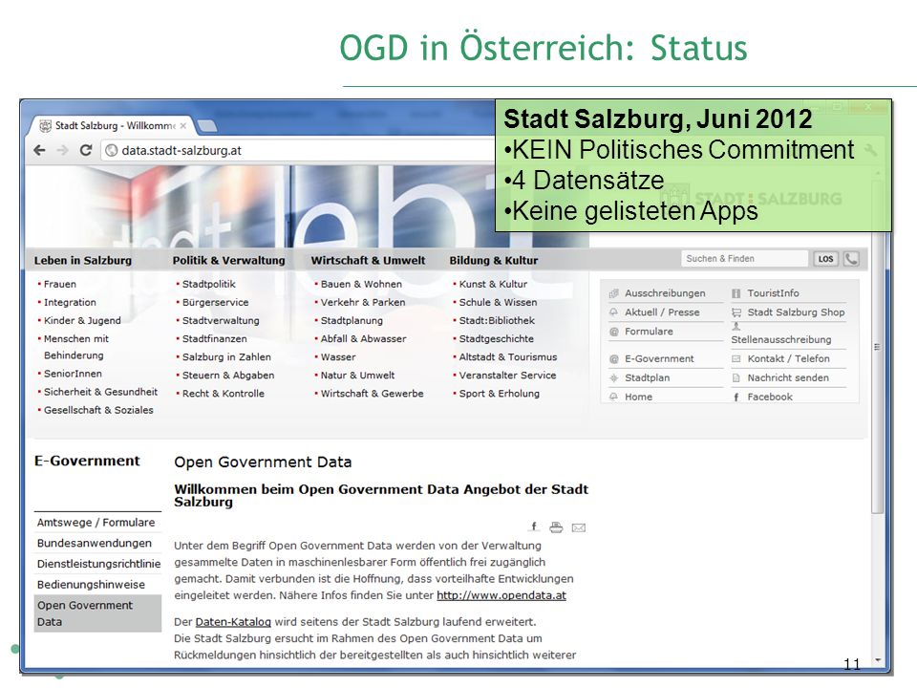This screenshot has width=917, height=688.
Task: Open TouristInfo quick link
Action: tap(773, 293)
